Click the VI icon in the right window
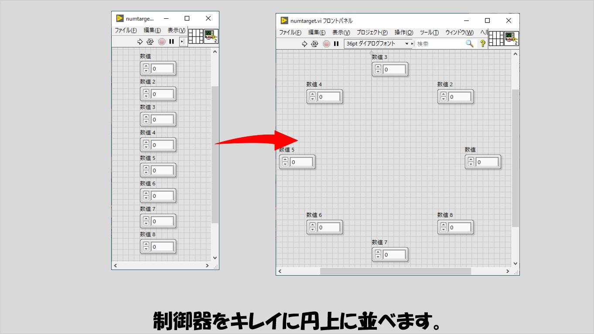 point(512,38)
